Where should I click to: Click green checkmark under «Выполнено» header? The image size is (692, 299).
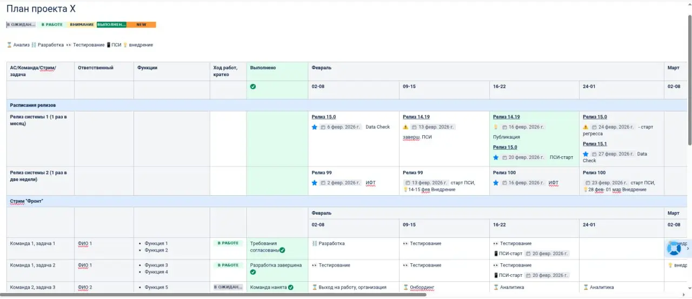(253, 87)
